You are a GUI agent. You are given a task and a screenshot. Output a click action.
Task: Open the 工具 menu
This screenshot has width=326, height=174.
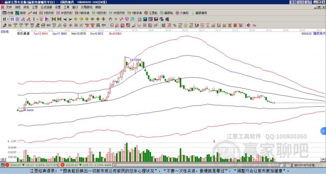(x=66, y=7)
